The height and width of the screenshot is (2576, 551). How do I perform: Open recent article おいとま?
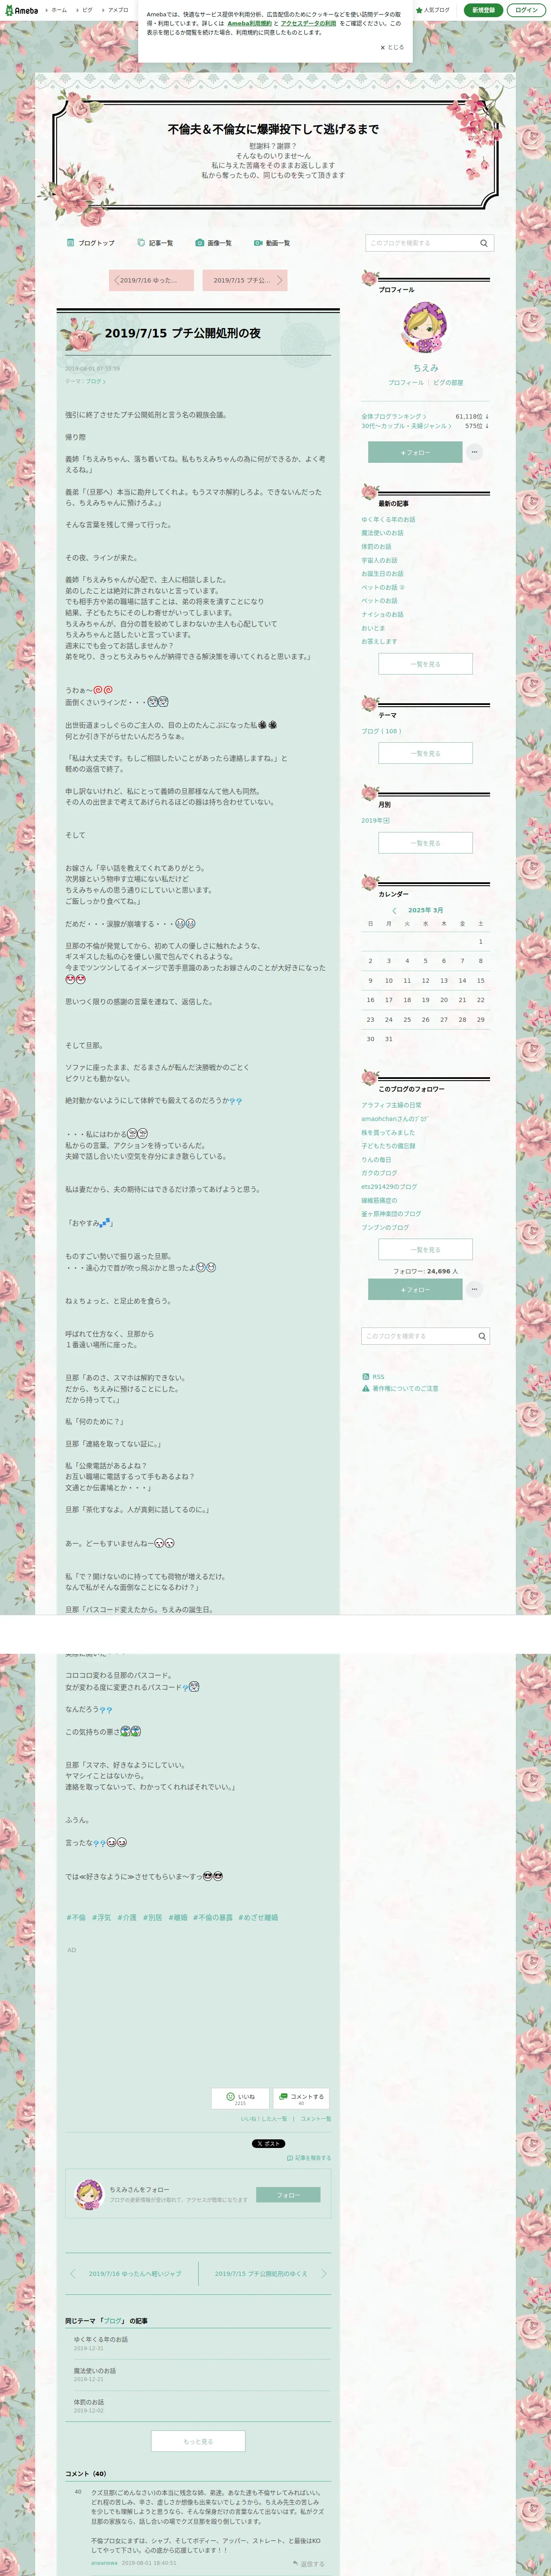(x=373, y=628)
